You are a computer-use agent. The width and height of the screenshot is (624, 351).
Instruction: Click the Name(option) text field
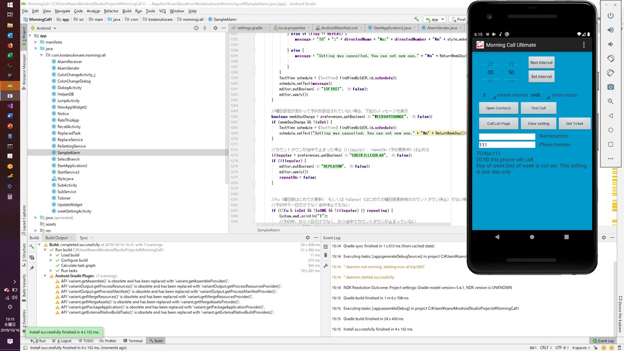click(507, 137)
